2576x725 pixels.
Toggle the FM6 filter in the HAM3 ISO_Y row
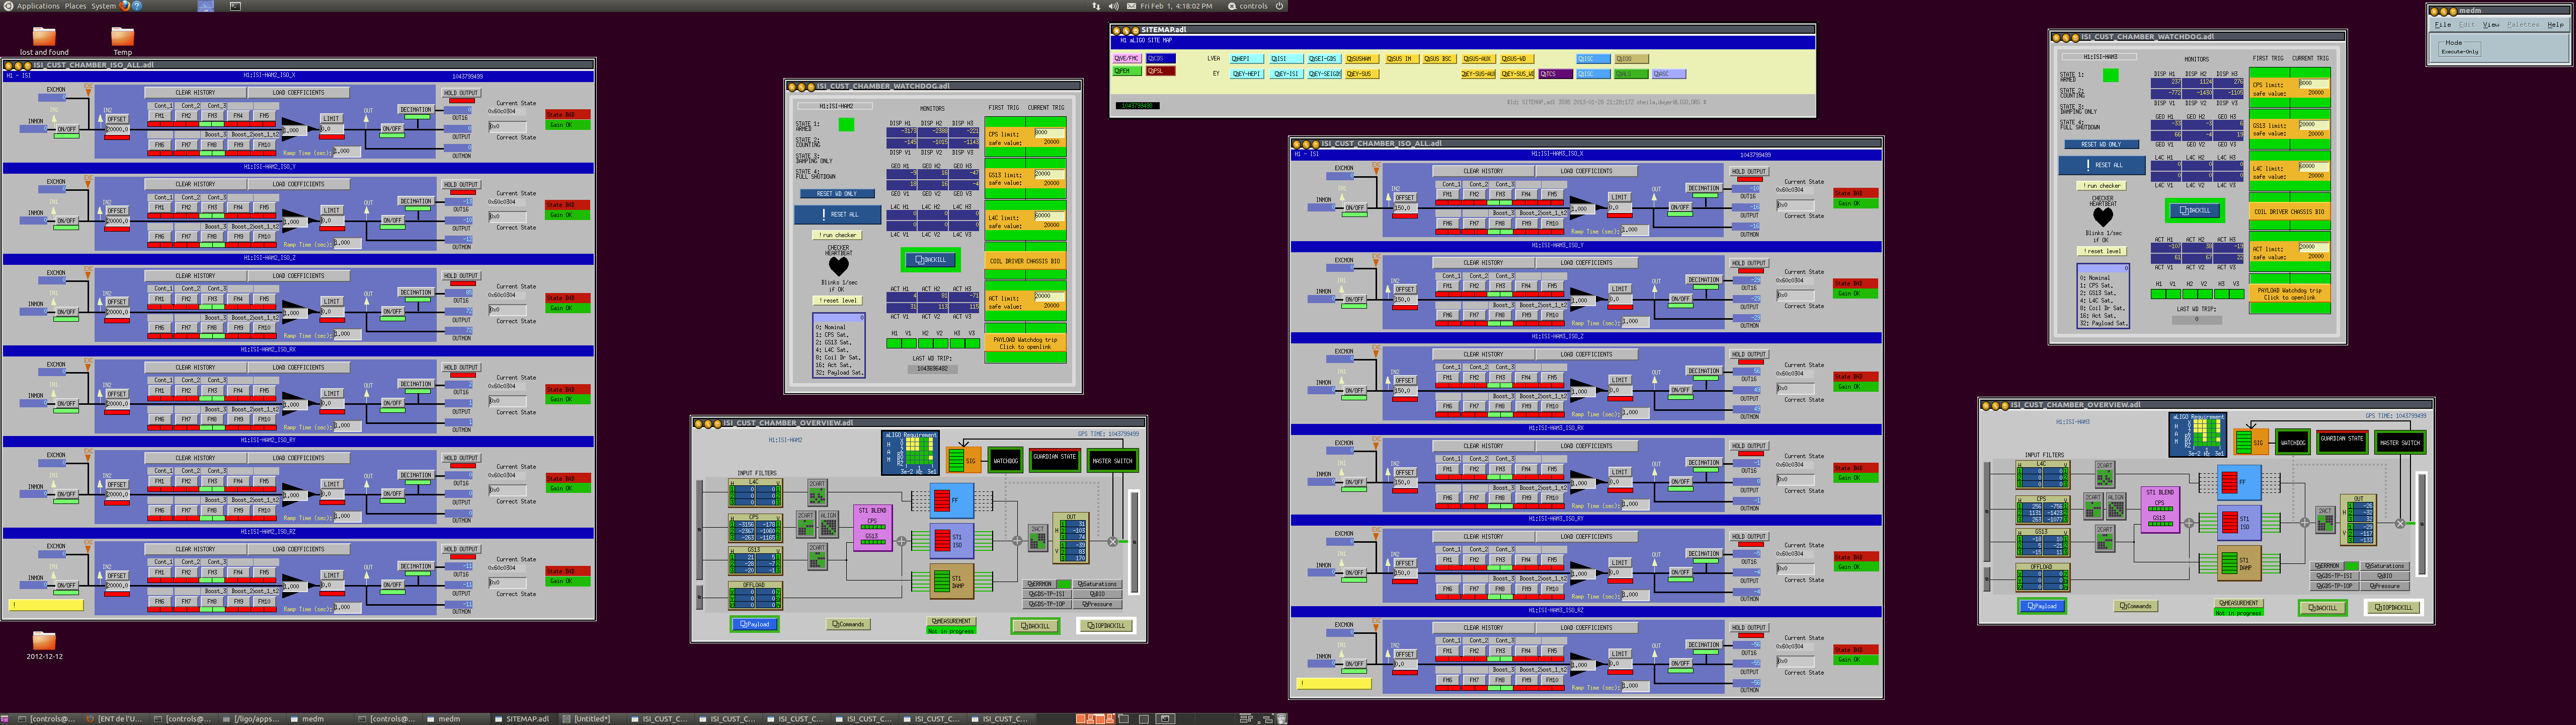(x=1448, y=316)
